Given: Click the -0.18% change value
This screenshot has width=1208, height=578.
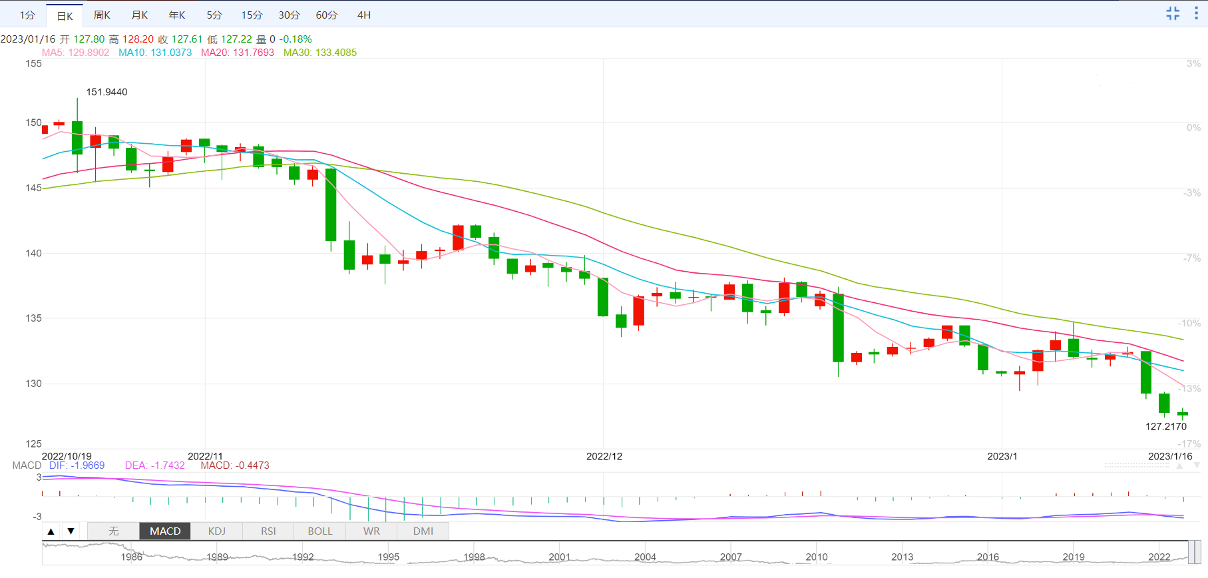Looking at the screenshot, I should pos(296,39).
